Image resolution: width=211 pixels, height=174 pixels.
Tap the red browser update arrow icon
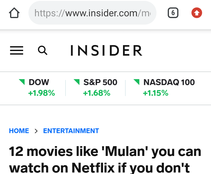(x=197, y=13)
